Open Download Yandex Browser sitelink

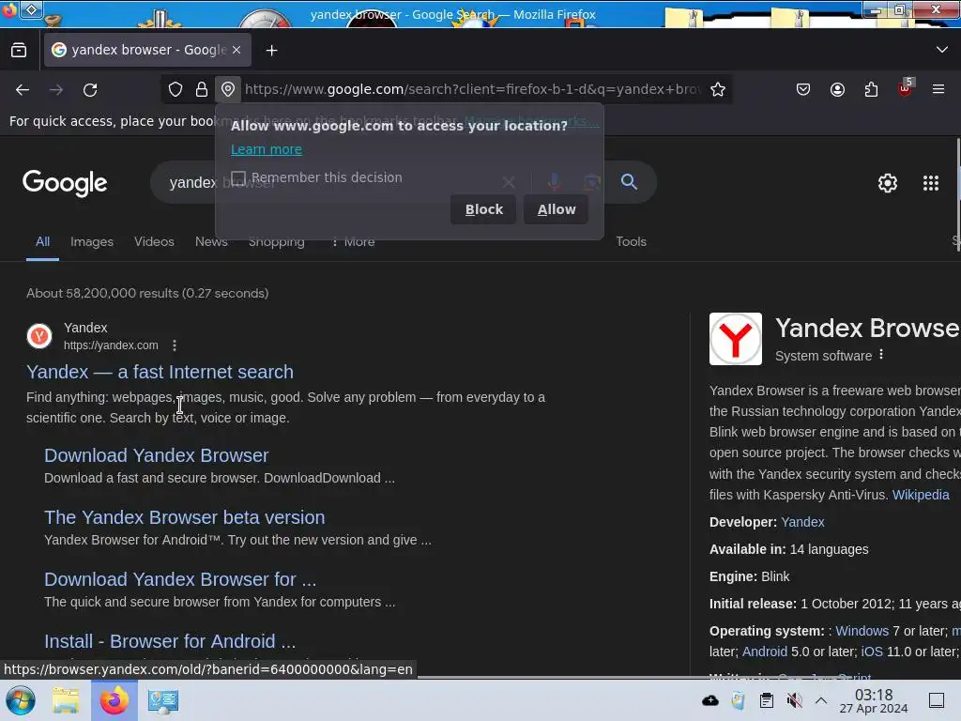[157, 455]
